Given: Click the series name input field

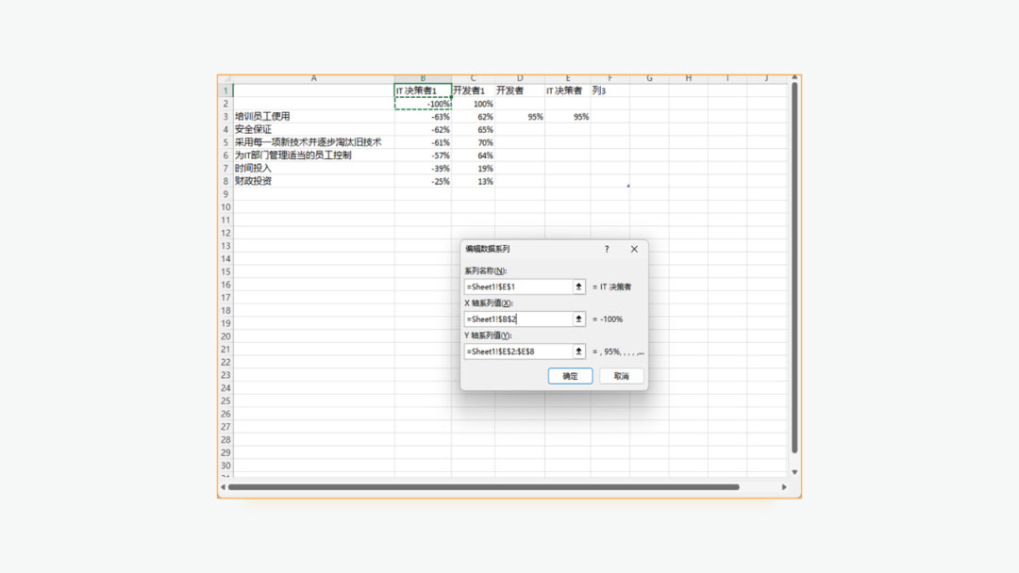Looking at the screenshot, I should (x=518, y=286).
